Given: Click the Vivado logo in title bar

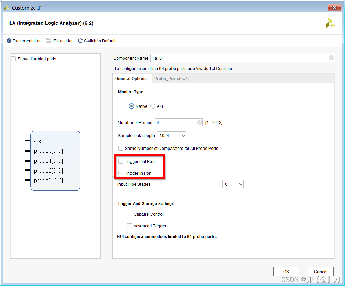Looking at the screenshot, I should click(x=7, y=8).
